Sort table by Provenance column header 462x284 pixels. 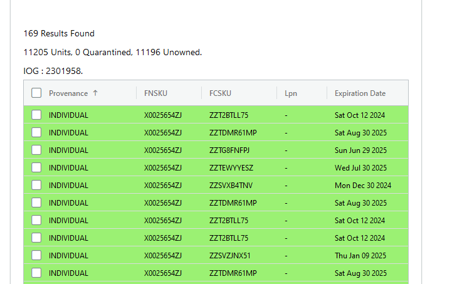click(68, 93)
